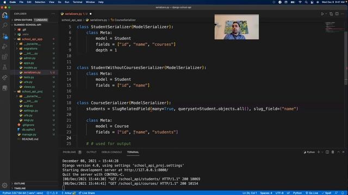Open the Terminal menu in menu bar
The height and width of the screenshot is (195, 348).
click(x=77, y=2)
